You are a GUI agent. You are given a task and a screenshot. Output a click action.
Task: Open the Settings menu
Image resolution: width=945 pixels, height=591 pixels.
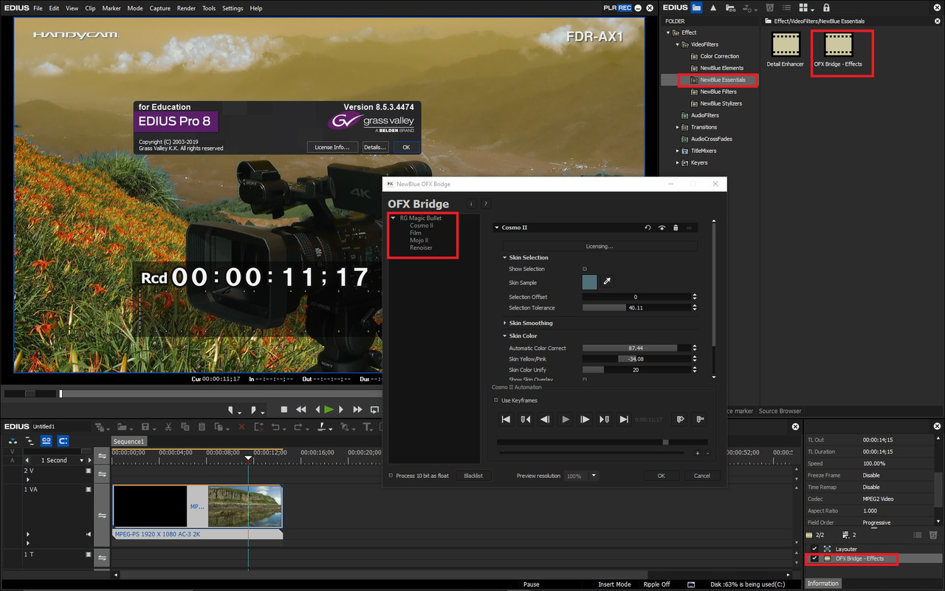click(233, 8)
